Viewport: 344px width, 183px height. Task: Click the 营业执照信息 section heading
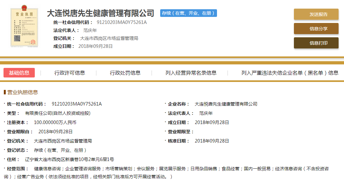22,92
